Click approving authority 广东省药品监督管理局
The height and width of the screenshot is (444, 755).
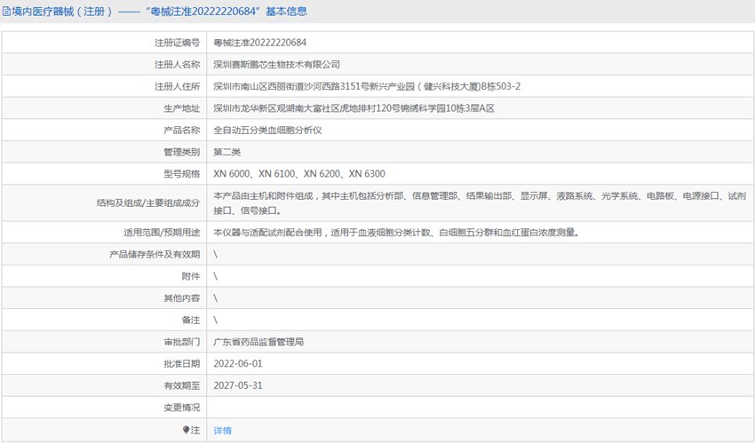pos(258,342)
